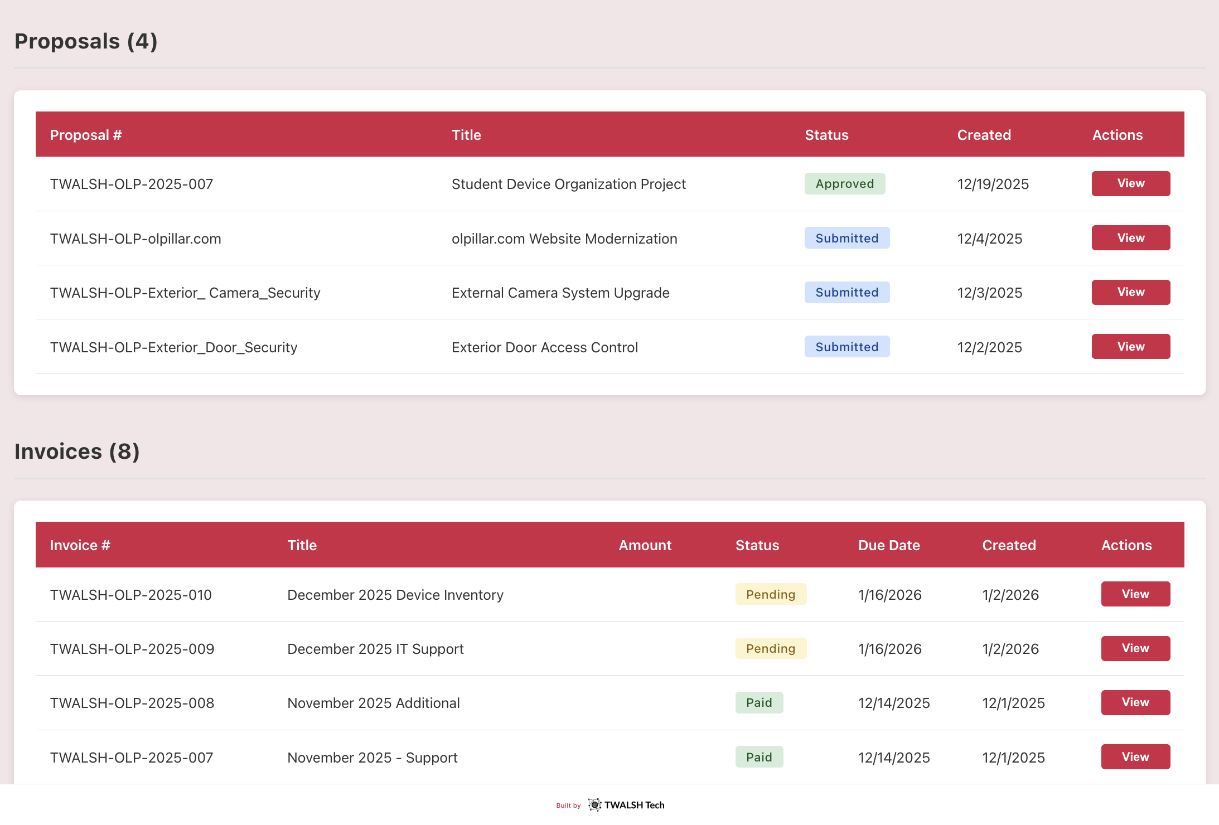Image resolution: width=1219 pixels, height=825 pixels.
Task: Click the TWALSH Tech logo icon in footer
Action: pos(596,805)
